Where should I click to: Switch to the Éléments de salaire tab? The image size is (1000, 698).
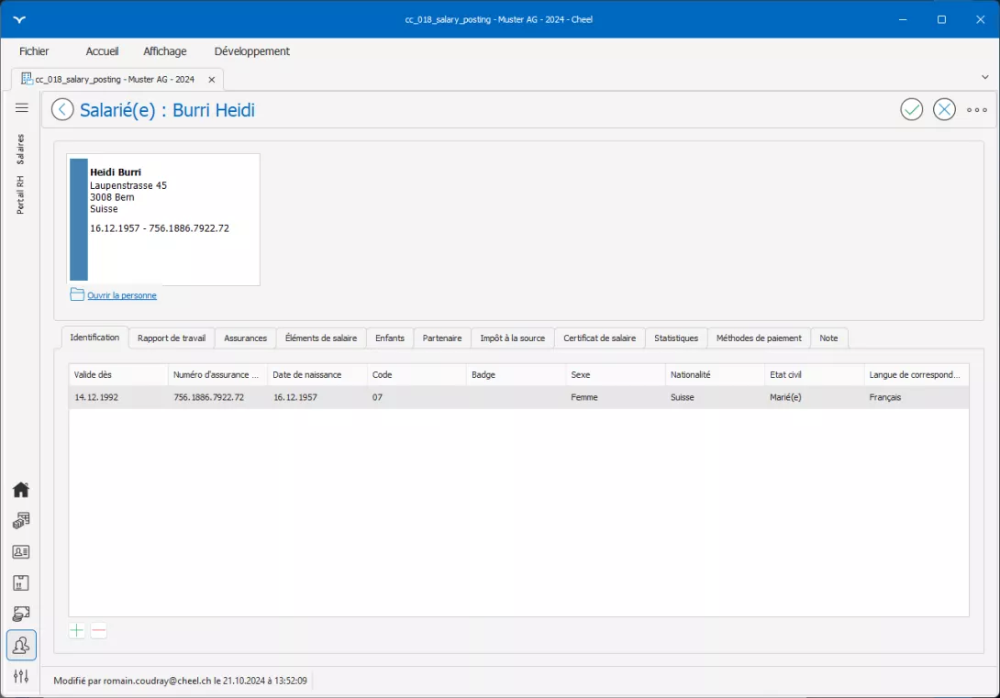pos(321,338)
